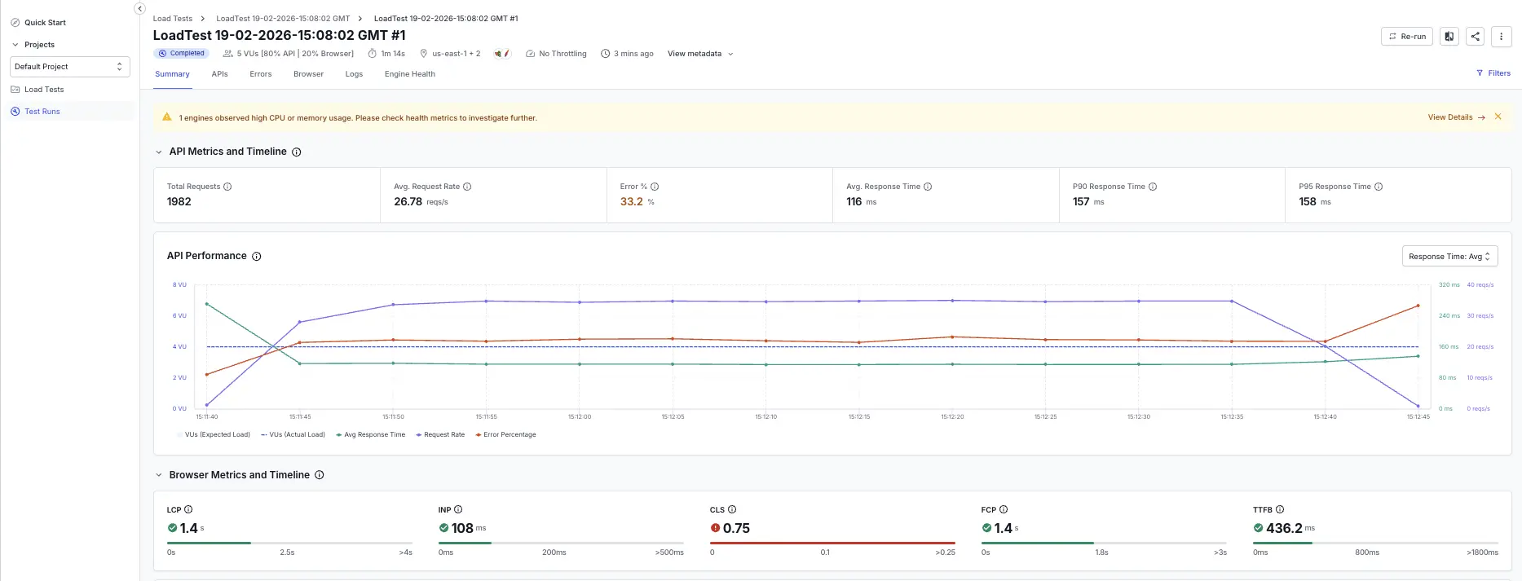Click the info icon next to CLS
Image resolution: width=1522 pixels, height=581 pixels.
(x=732, y=509)
